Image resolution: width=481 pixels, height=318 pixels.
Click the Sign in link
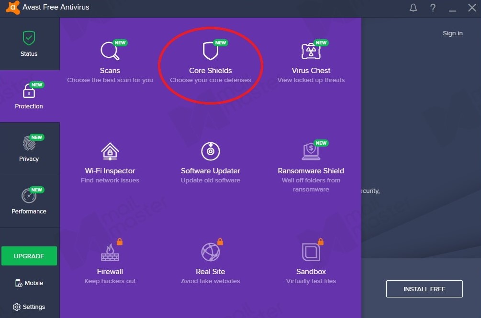pyautogui.click(x=452, y=33)
